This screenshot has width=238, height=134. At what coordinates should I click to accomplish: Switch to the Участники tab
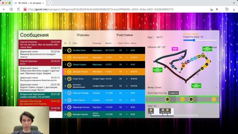point(125,35)
